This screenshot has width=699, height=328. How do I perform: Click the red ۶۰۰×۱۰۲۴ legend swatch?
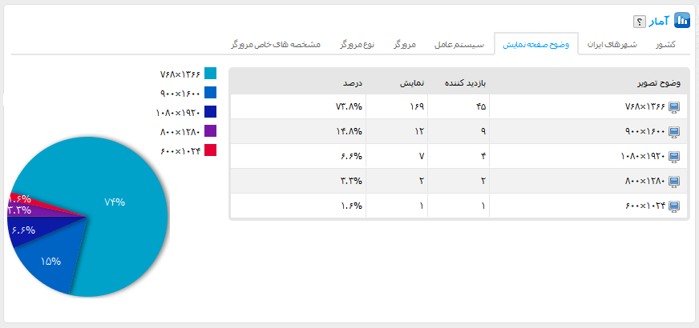tap(210, 150)
